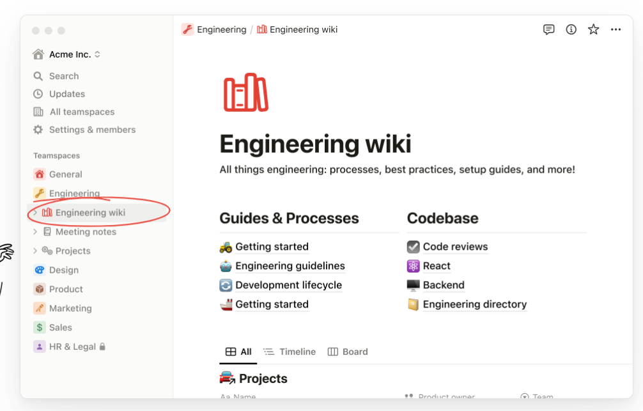This screenshot has width=643, height=411.
Task: Open the Code reviews page
Action: pyautogui.click(x=454, y=247)
